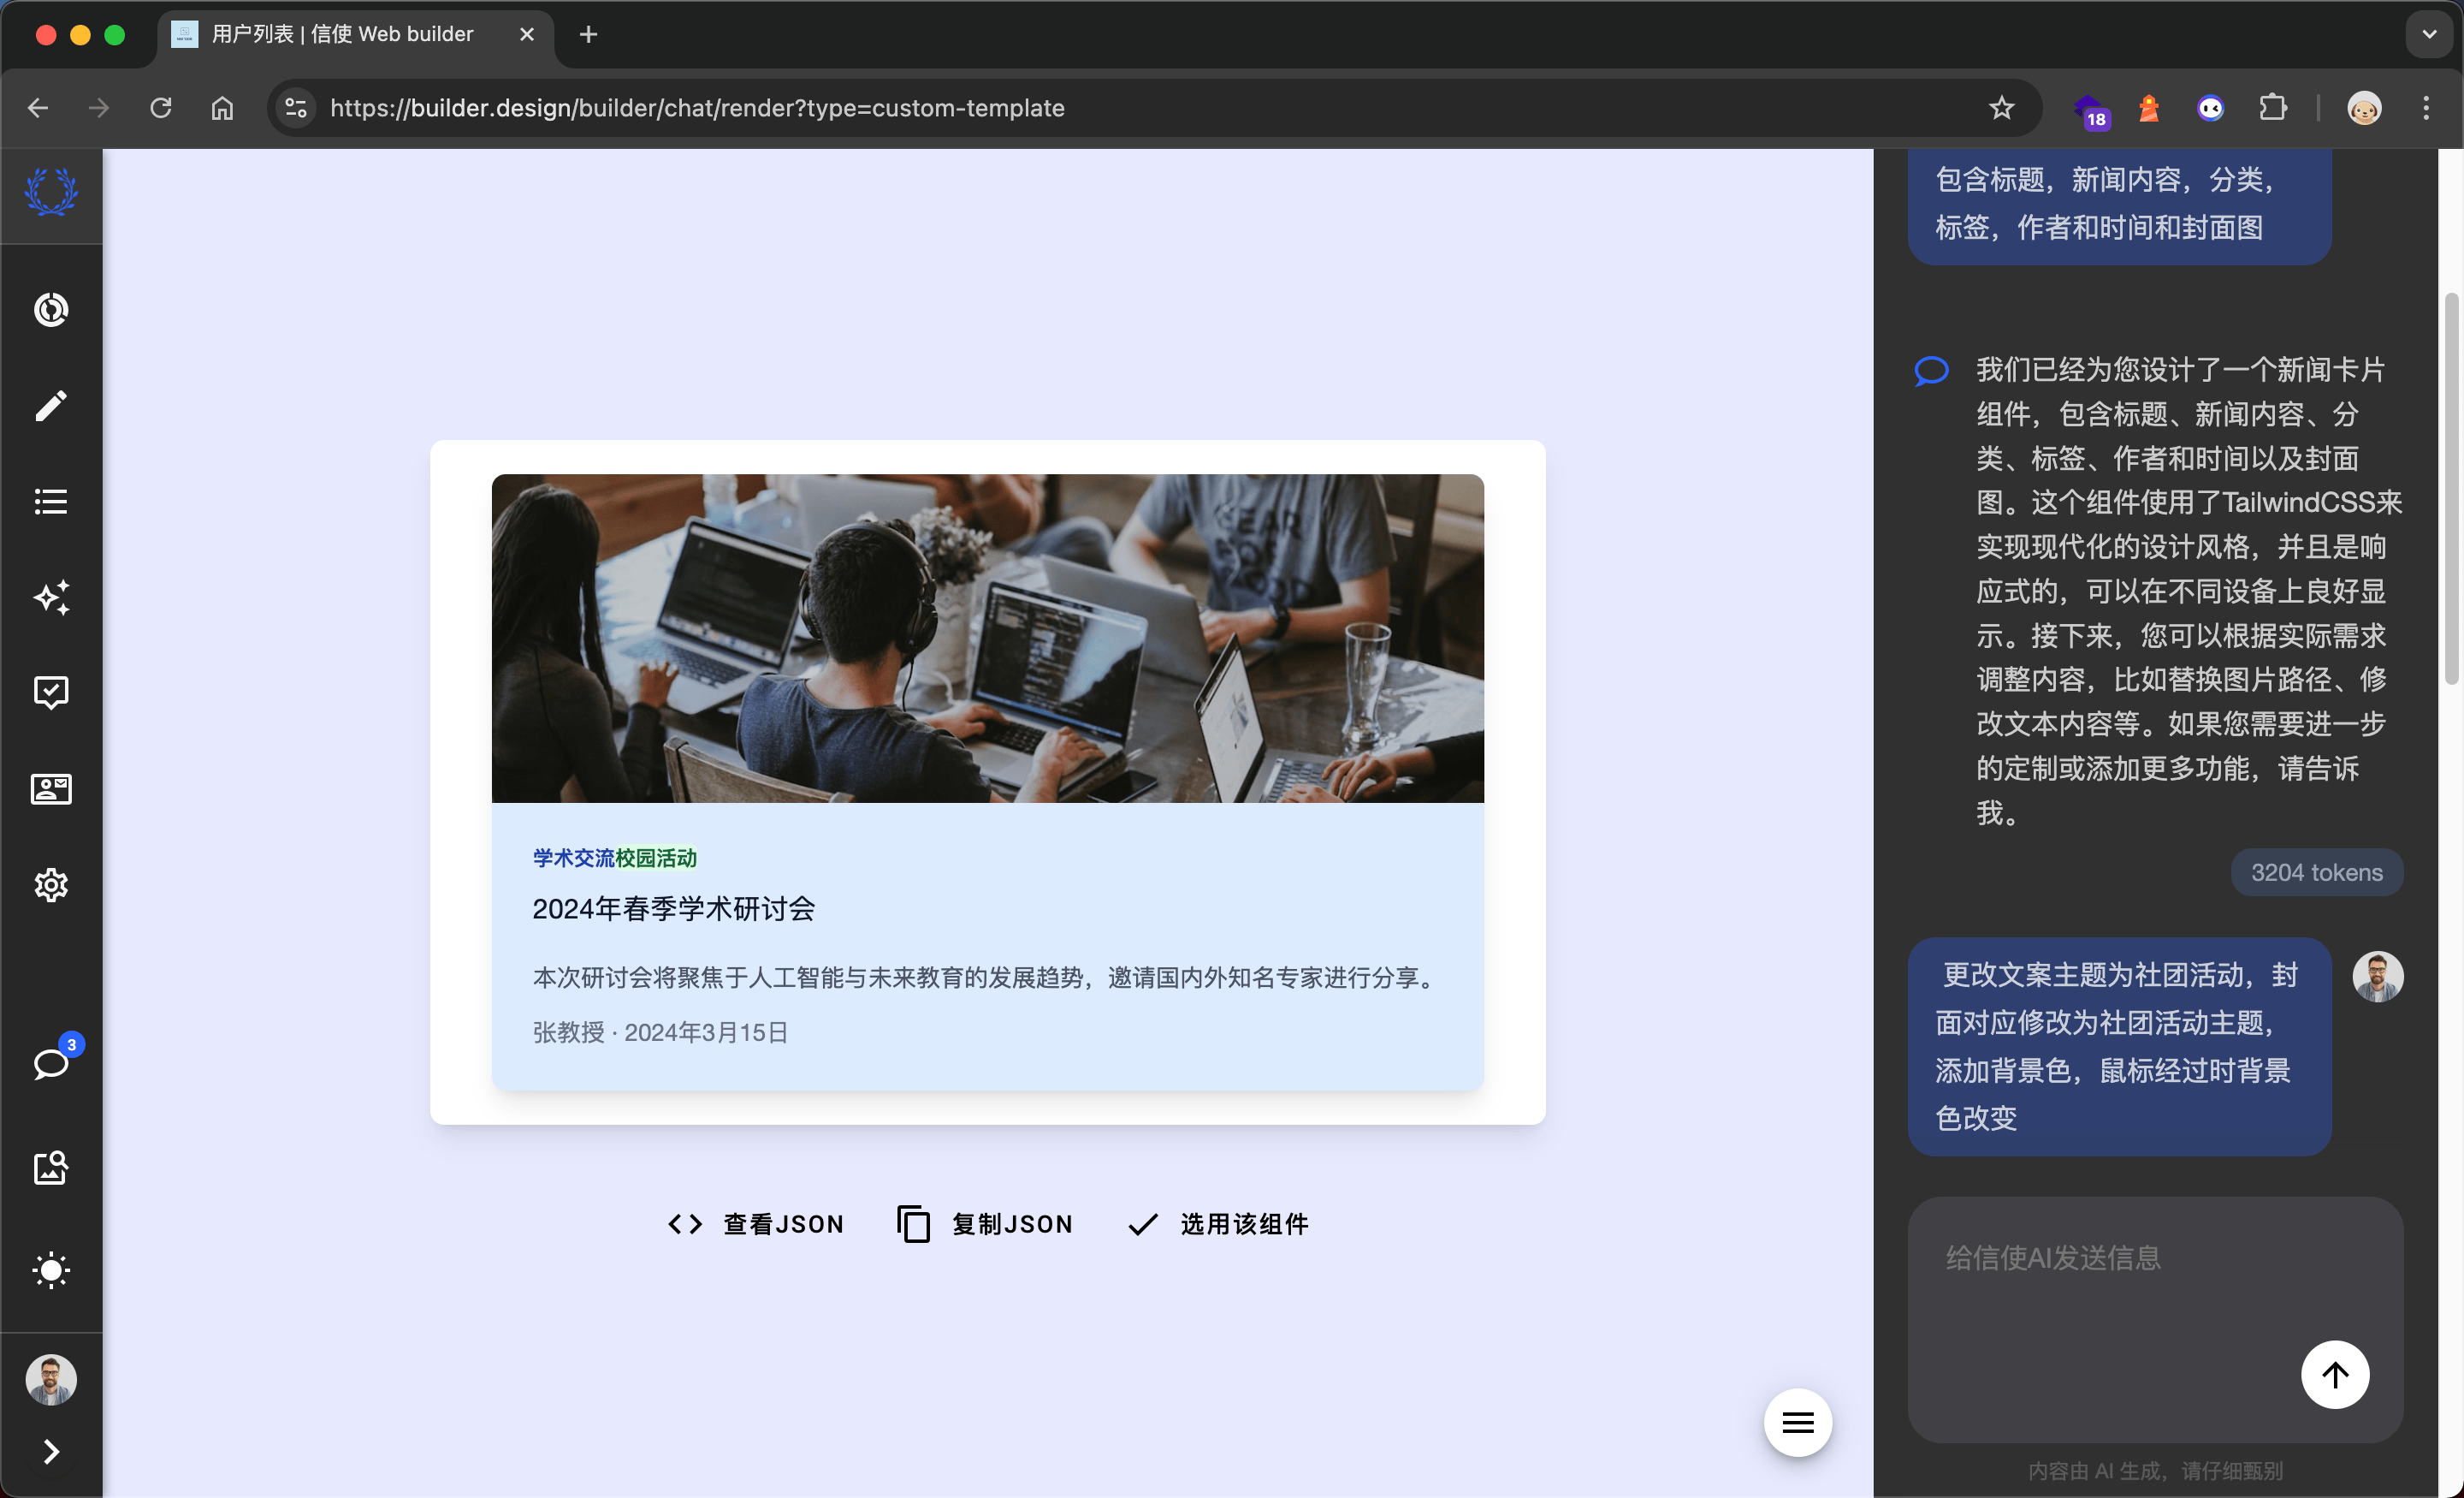Click the circular dashboard icon in sidebar
Image resolution: width=2464 pixels, height=1498 pixels.
click(51, 309)
